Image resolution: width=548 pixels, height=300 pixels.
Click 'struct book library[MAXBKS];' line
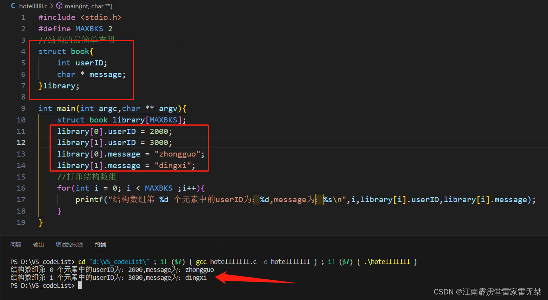(x=121, y=120)
